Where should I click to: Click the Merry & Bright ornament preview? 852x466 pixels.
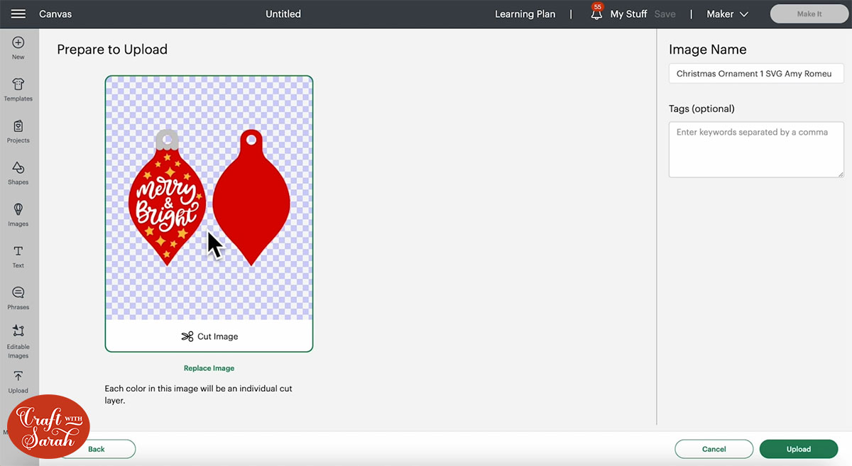pos(167,198)
